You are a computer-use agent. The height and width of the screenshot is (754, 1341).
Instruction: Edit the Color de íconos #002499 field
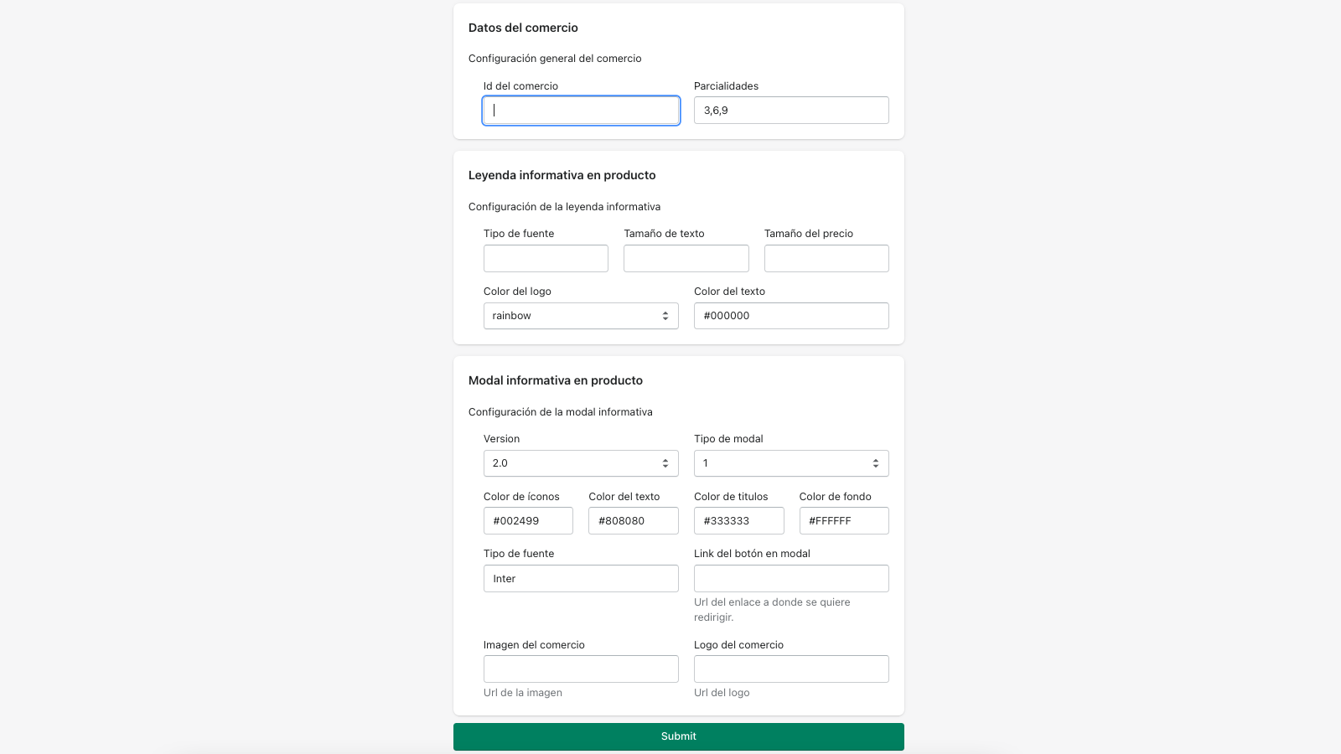[x=528, y=521]
